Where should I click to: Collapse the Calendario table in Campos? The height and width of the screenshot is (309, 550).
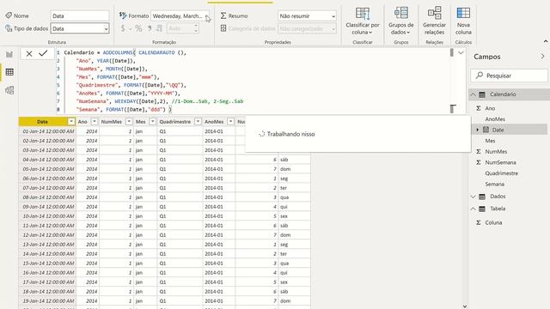click(473, 94)
